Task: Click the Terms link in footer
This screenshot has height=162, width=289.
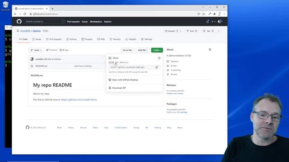Action: pyautogui.click(x=59, y=127)
